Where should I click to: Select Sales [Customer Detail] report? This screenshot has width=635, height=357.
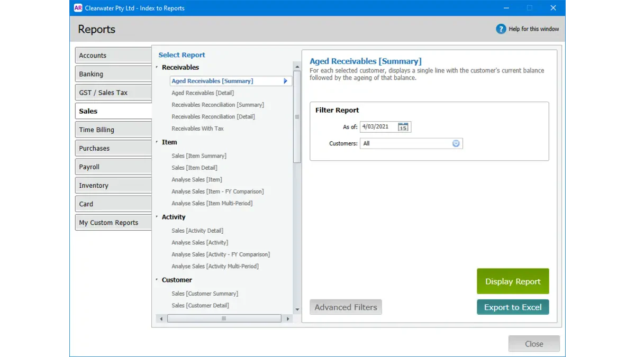(x=200, y=305)
